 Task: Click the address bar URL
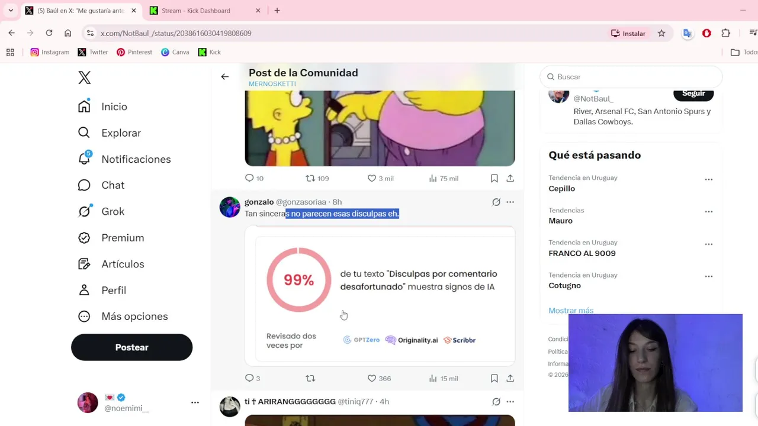[x=176, y=34]
